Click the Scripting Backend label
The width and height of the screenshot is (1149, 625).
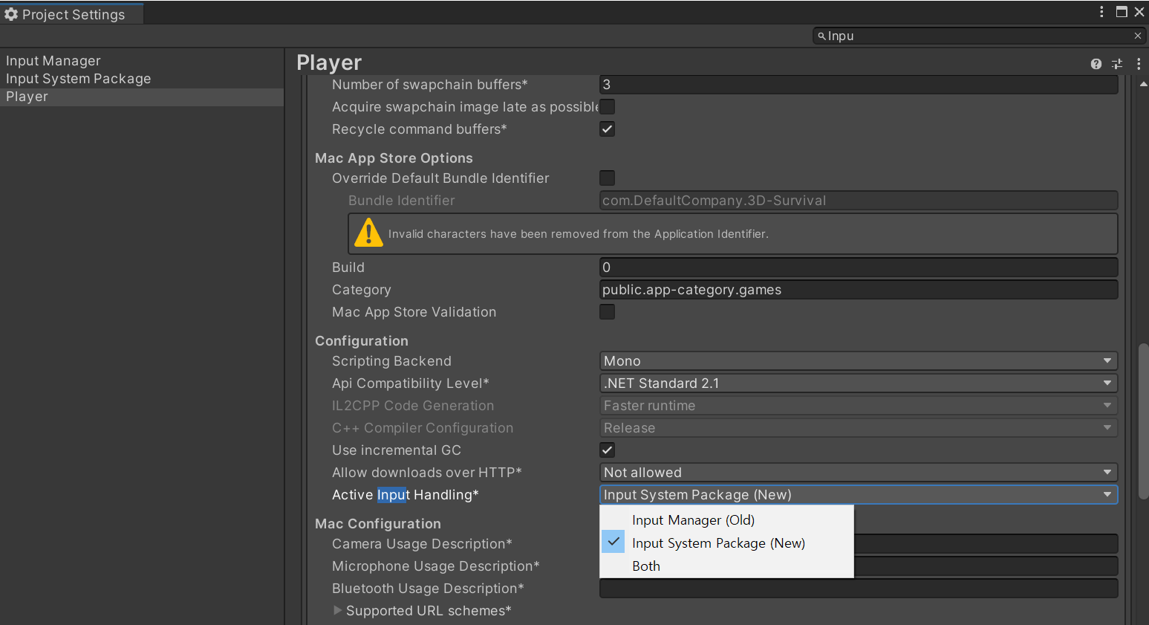click(x=391, y=361)
